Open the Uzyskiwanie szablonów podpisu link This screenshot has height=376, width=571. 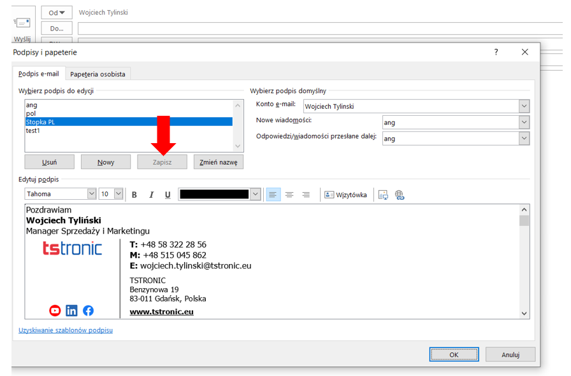66,330
